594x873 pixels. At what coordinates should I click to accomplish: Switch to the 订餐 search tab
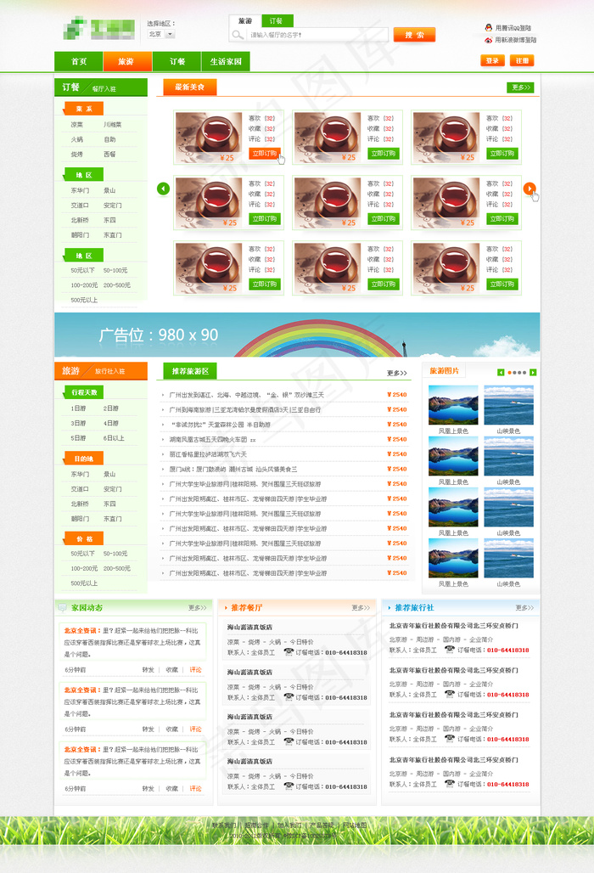[276, 20]
